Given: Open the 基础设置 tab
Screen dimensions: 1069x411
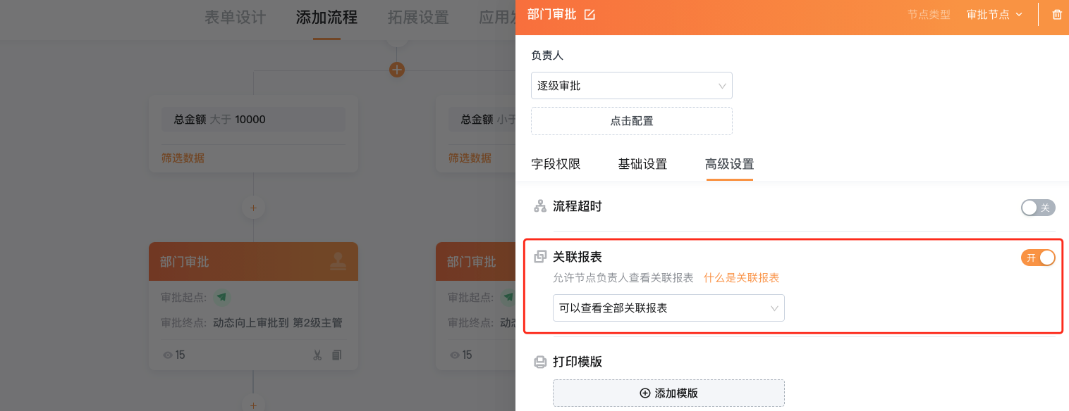Looking at the screenshot, I should click(642, 165).
